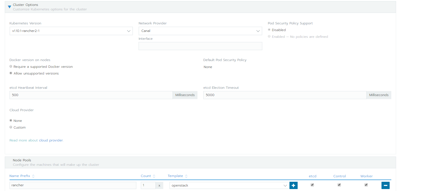The height and width of the screenshot is (191, 439).
Task: Choose Custom cloud provider
Action: click(x=11, y=127)
